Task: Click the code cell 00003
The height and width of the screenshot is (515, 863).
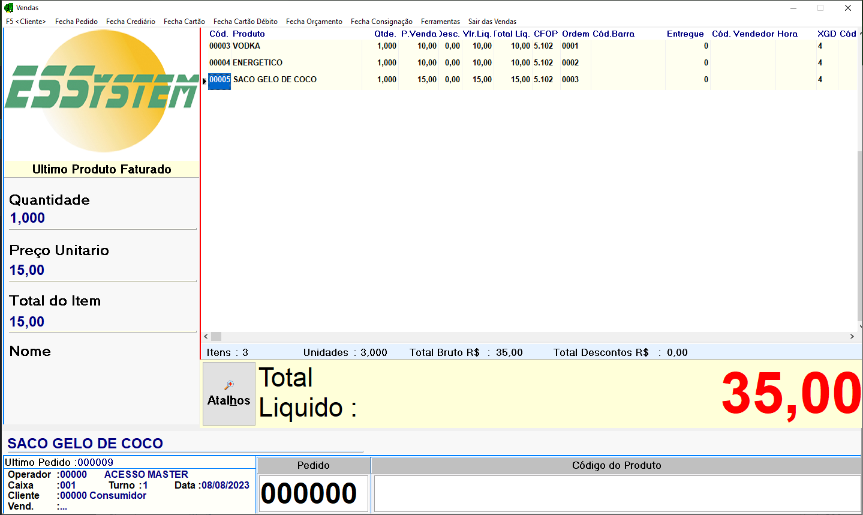Action: click(219, 46)
